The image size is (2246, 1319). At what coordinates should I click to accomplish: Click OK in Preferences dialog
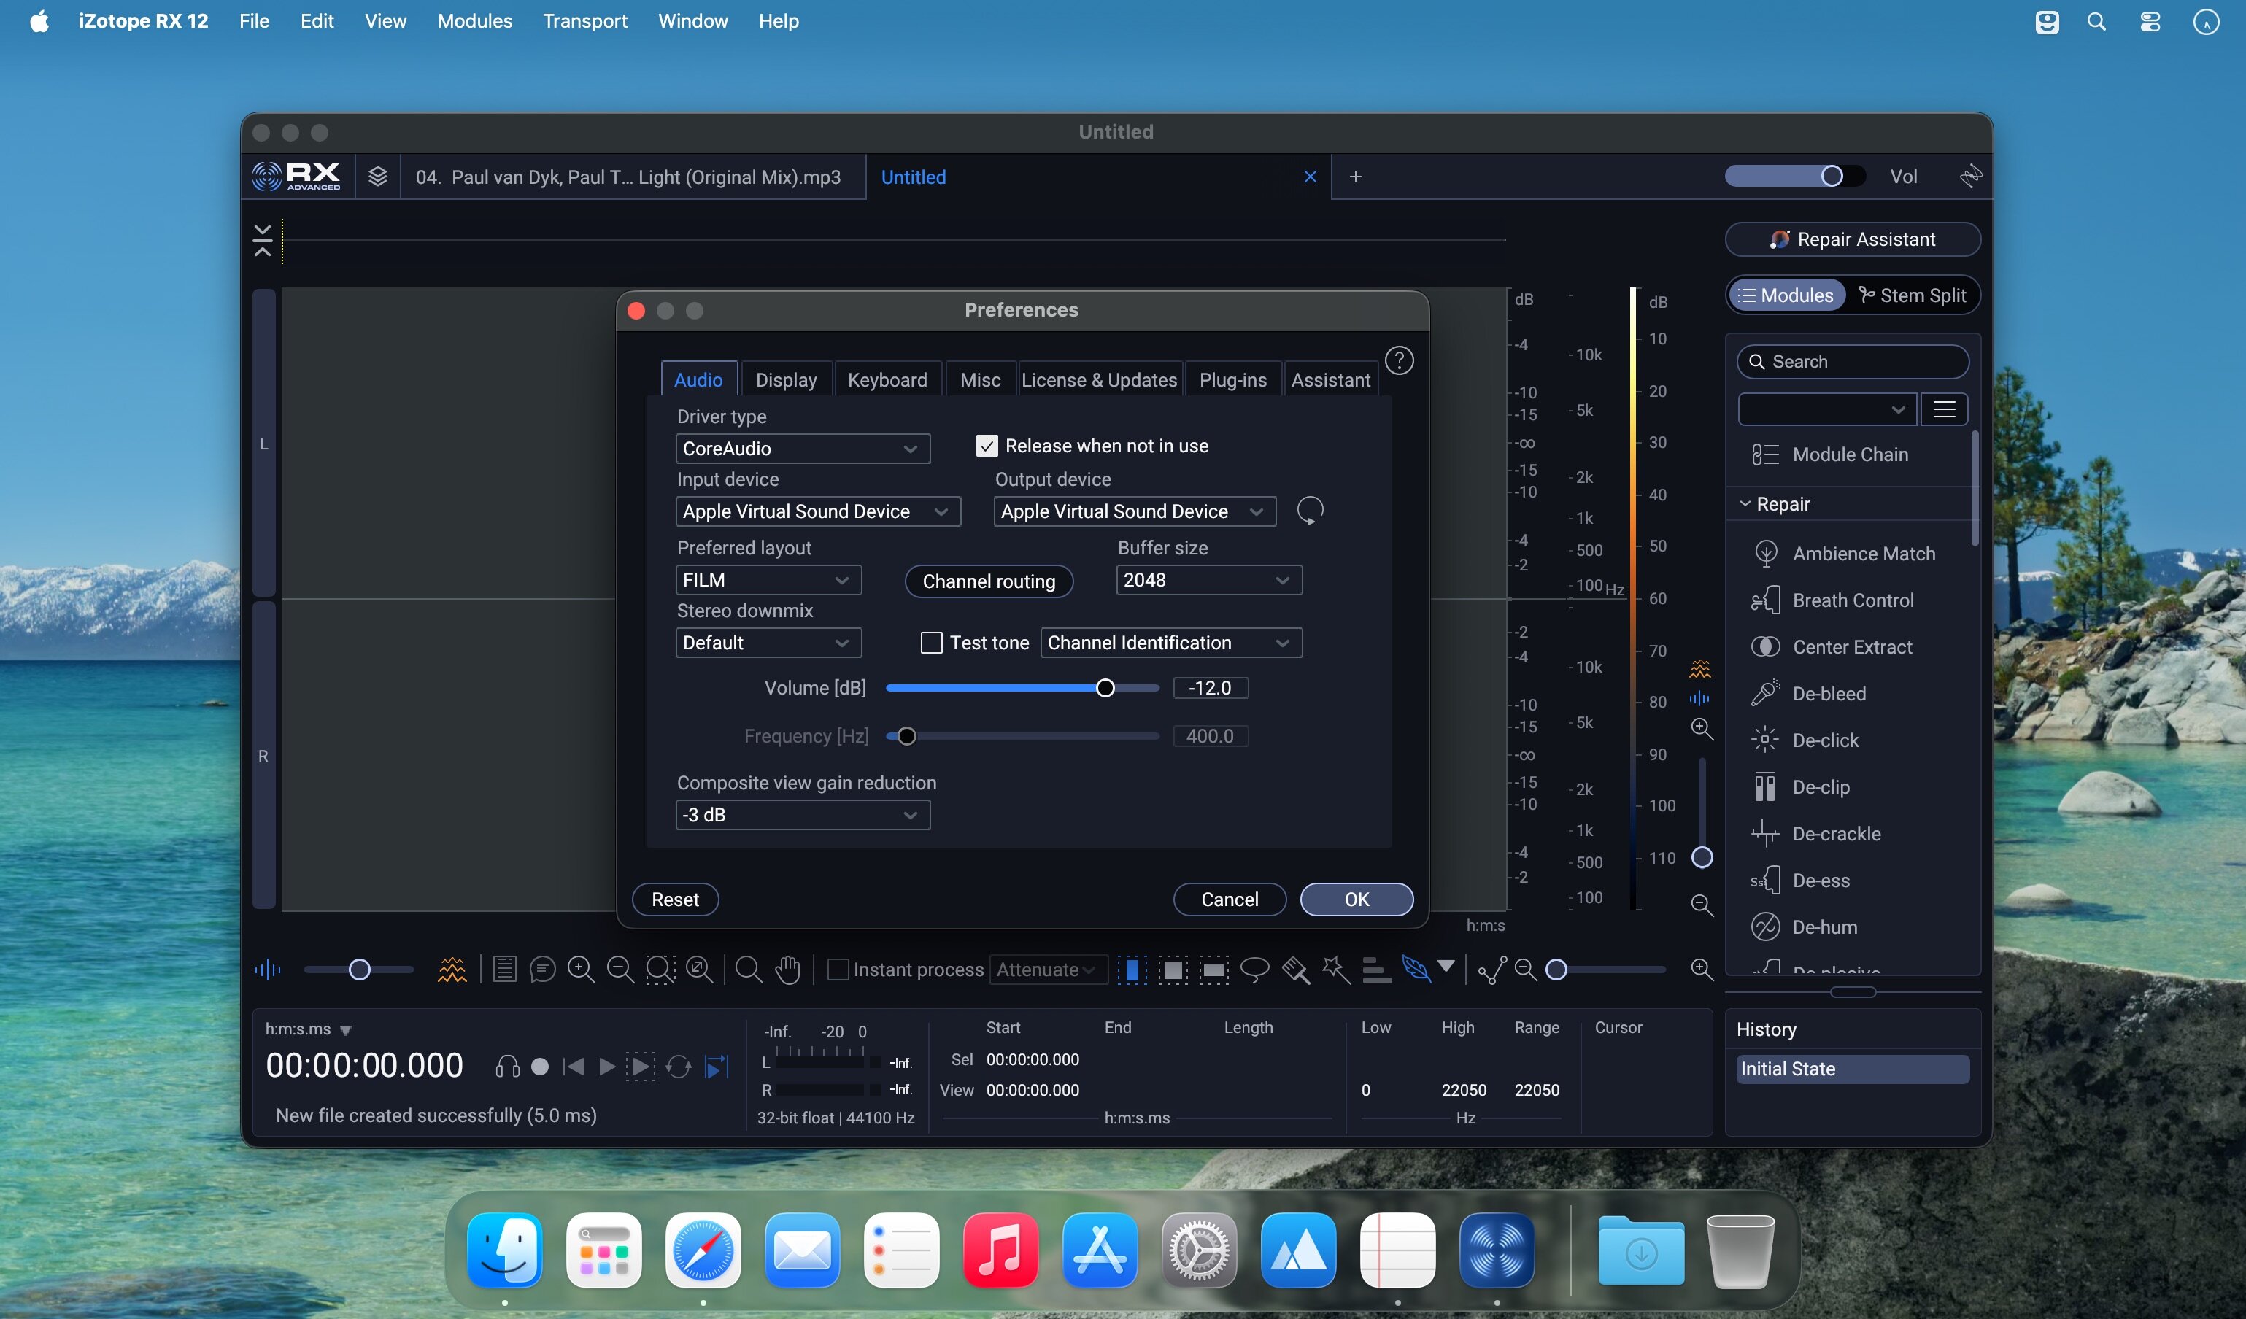point(1357,900)
